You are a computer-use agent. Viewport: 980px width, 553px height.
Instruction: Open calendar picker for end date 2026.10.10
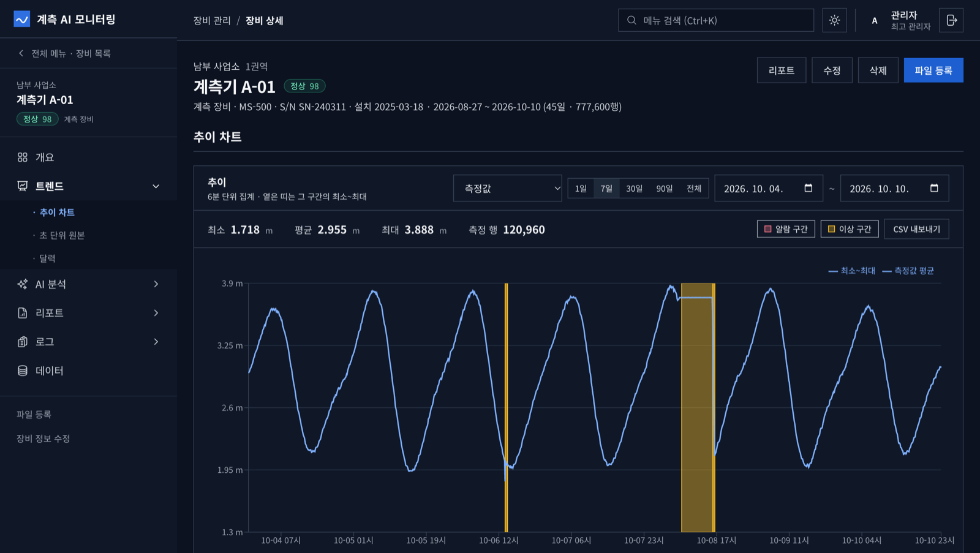(x=934, y=188)
